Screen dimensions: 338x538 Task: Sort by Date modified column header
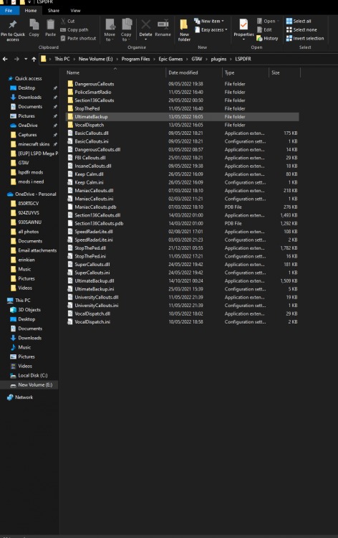(183, 72)
